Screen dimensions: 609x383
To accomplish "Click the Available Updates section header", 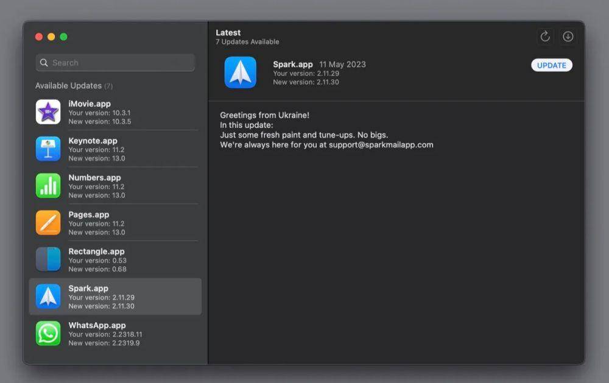I will (x=74, y=86).
